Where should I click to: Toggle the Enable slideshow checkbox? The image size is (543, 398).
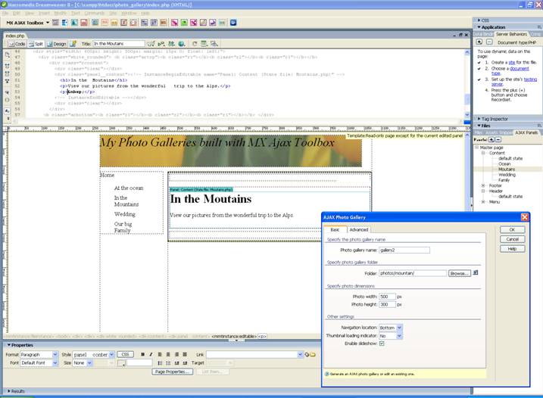tap(382, 344)
